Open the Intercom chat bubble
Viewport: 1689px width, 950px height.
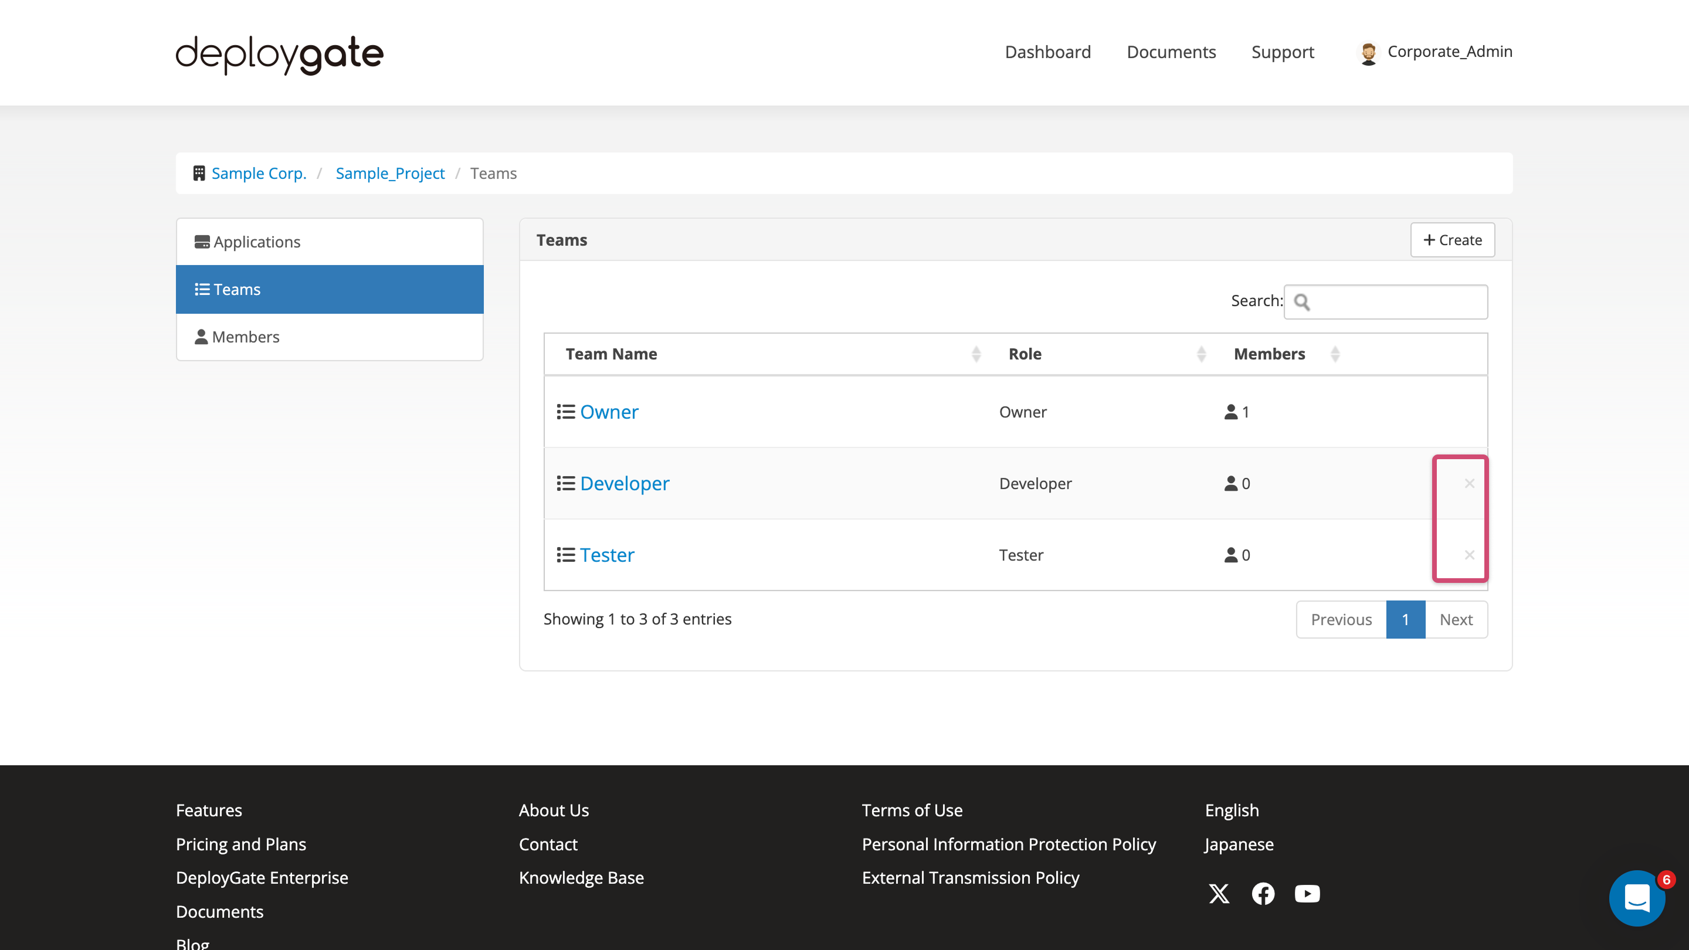[x=1637, y=898]
